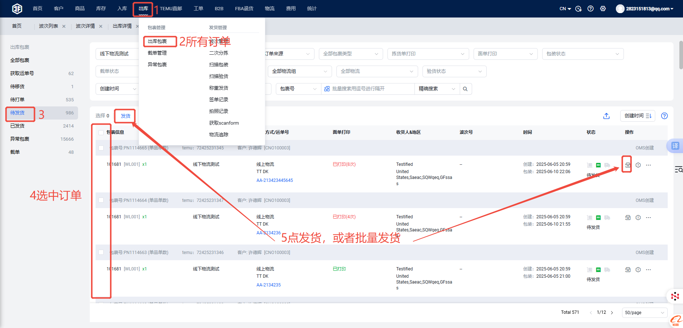The height and width of the screenshot is (328, 683).
Task: Open the clock/timezone icon in the header
Action: pyautogui.click(x=578, y=9)
